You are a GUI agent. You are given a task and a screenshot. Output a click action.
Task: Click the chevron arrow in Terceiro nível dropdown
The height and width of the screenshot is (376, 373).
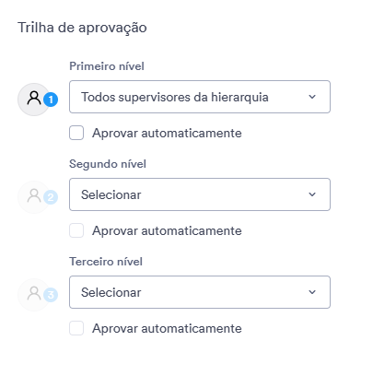pyautogui.click(x=312, y=292)
